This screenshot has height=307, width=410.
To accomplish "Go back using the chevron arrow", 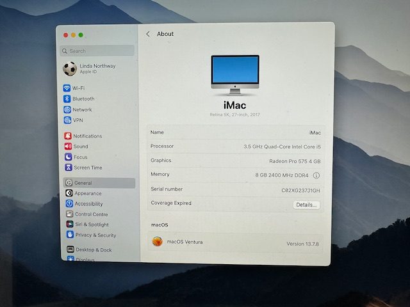I will click(x=148, y=34).
